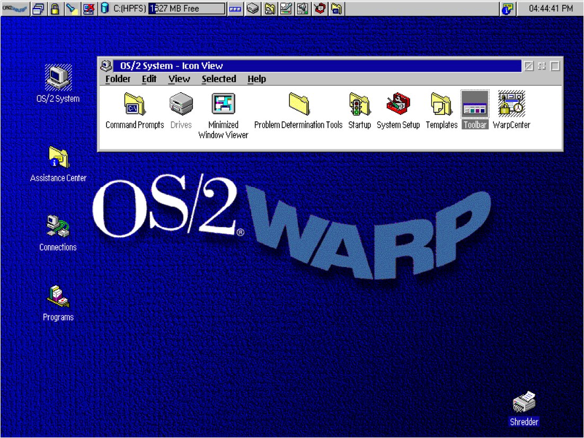Open the Edit menu
Image resolution: width=584 pixels, height=438 pixels.
(x=149, y=79)
